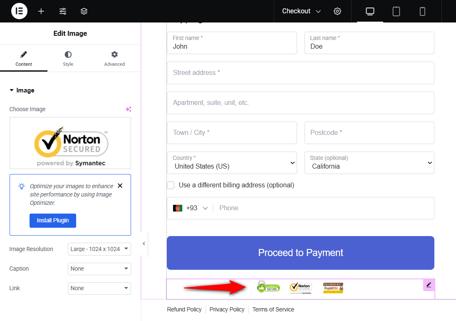456x321 pixels.
Task: Open the Refund Policy link
Action: [184, 309]
